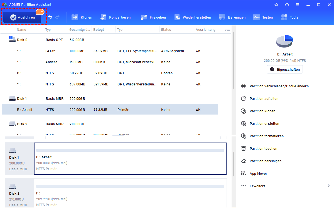Screen dimensions: 334x208
Task: Open App Mover
Action: [x=258, y=173]
